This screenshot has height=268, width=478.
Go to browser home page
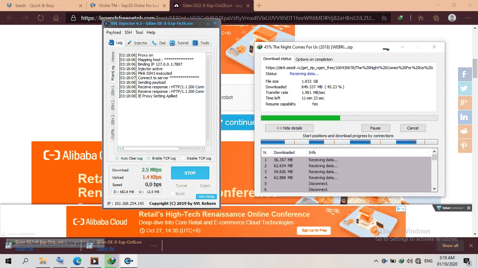tap(56, 18)
